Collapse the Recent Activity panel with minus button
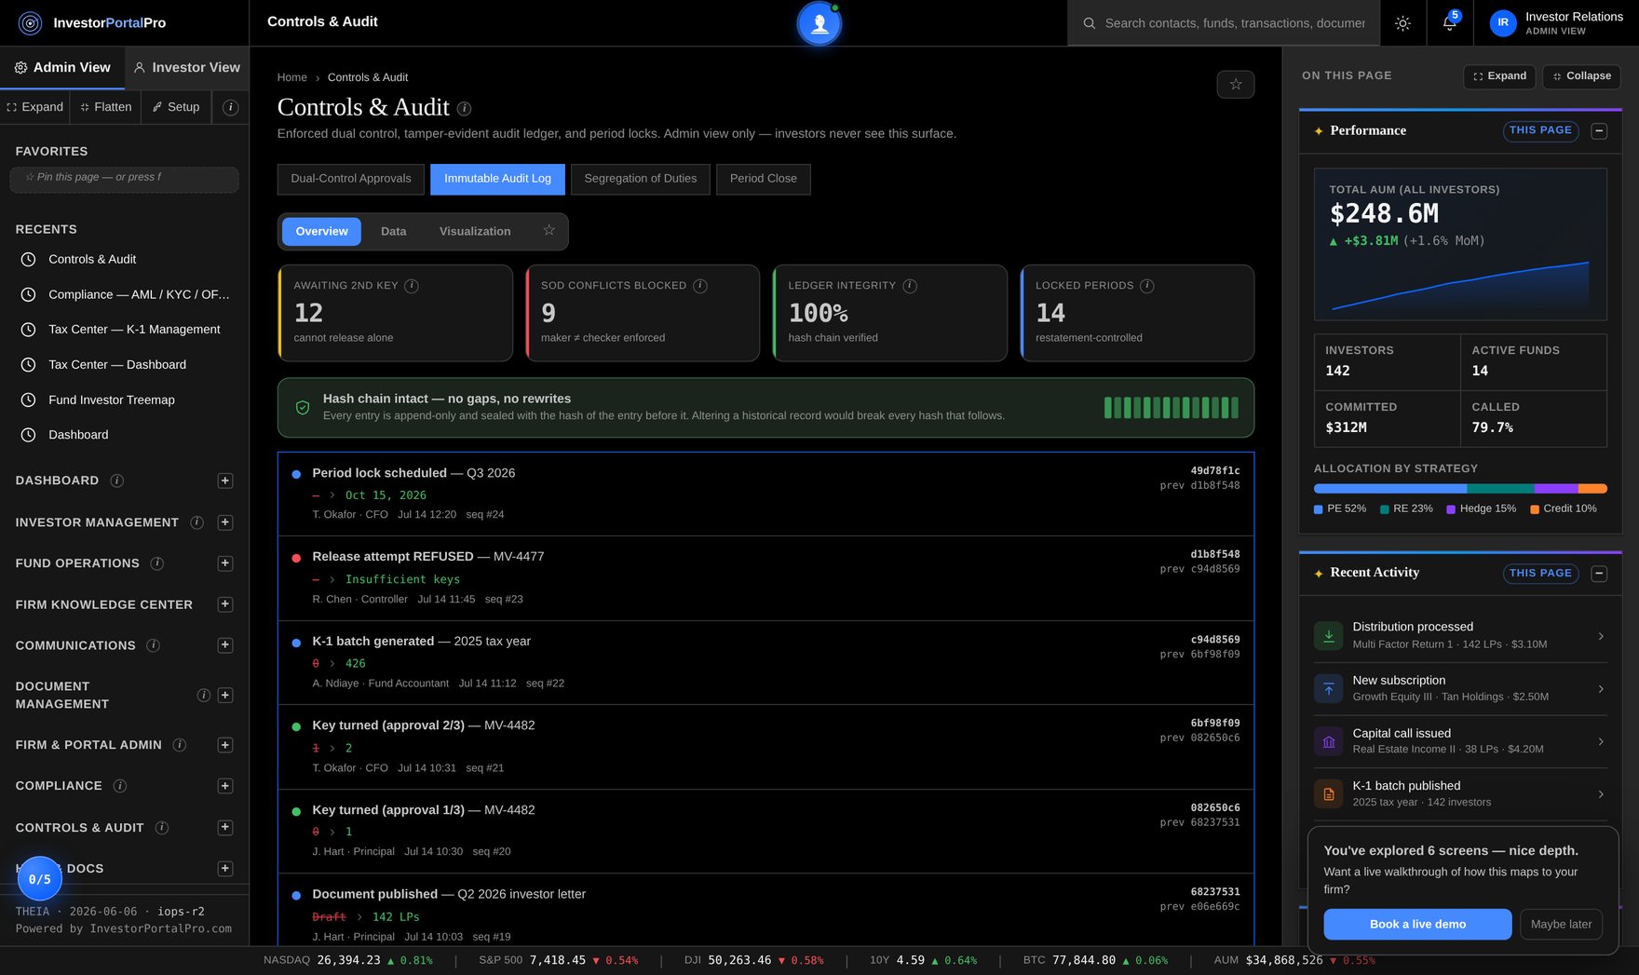The width and height of the screenshot is (1639, 975). click(1599, 574)
